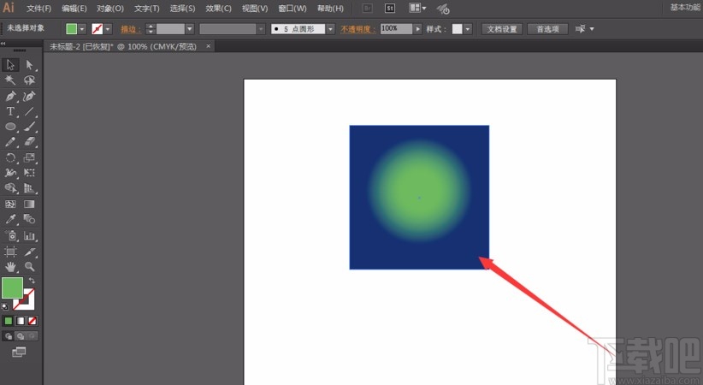Open the 编辑(E) menu
The image size is (703, 385).
point(74,9)
